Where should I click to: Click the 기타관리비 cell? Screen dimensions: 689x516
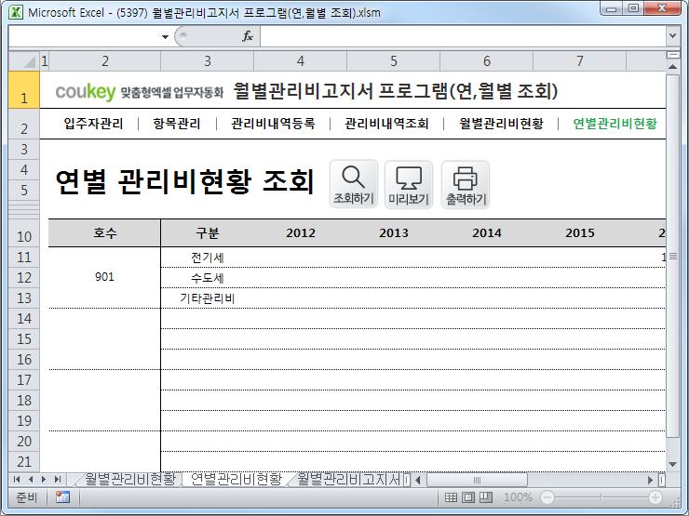(x=208, y=298)
